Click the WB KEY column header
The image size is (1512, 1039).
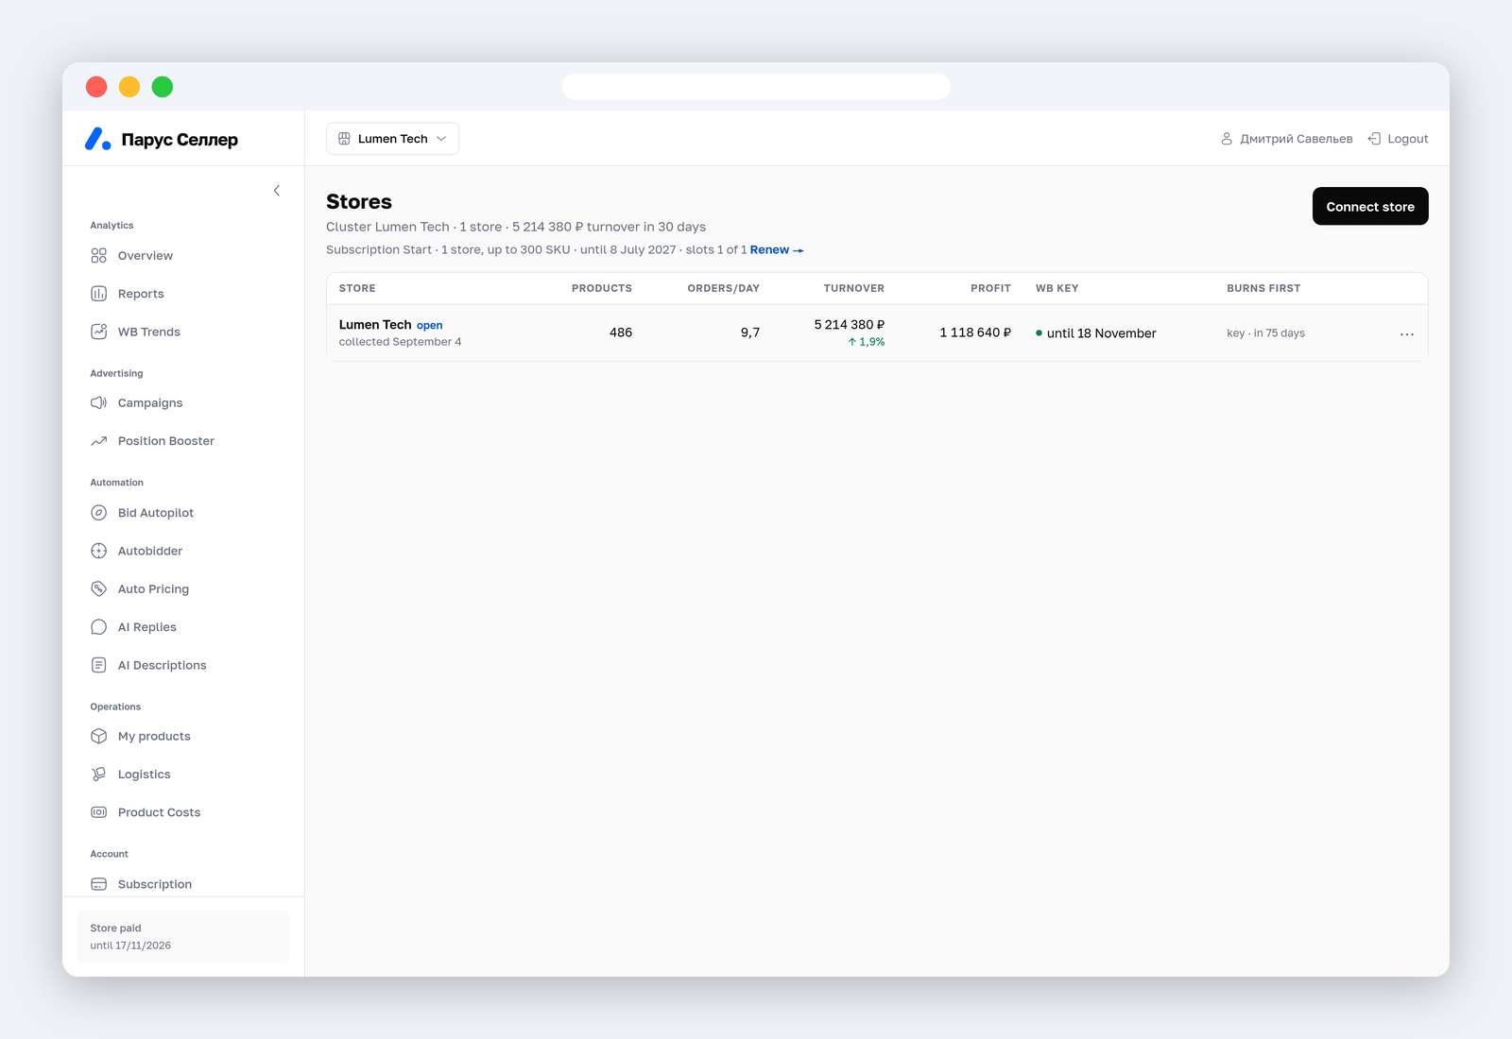1057,288
